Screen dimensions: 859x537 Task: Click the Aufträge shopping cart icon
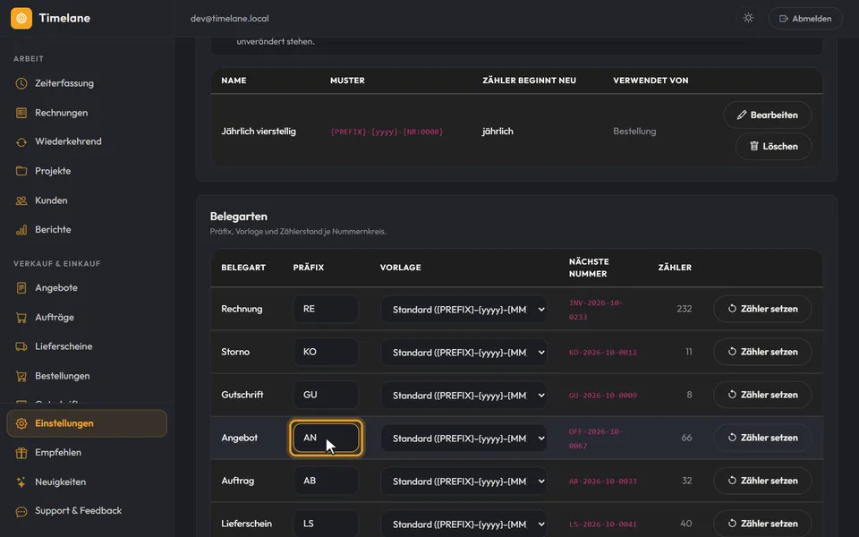pyautogui.click(x=21, y=317)
